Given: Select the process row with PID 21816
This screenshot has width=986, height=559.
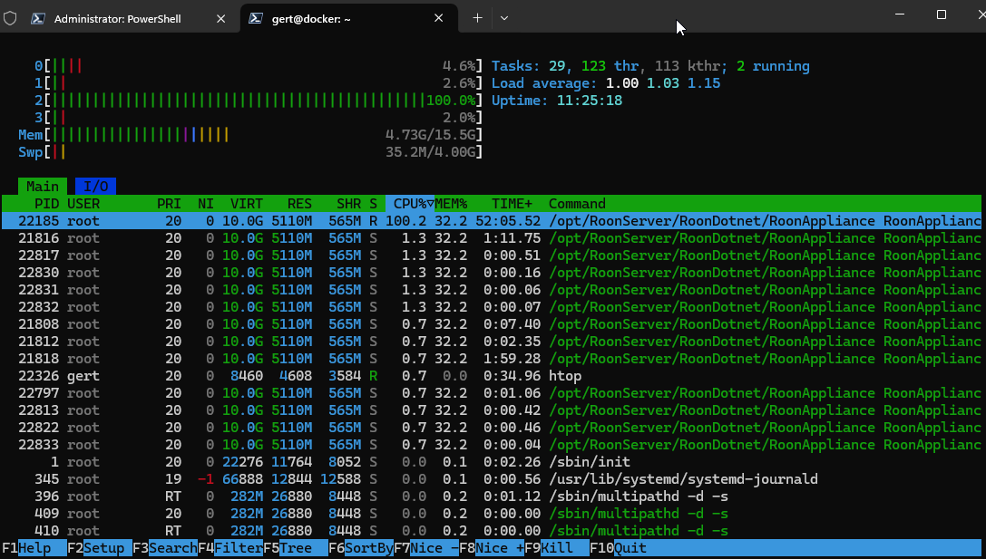Looking at the screenshot, I should click(x=491, y=238).
